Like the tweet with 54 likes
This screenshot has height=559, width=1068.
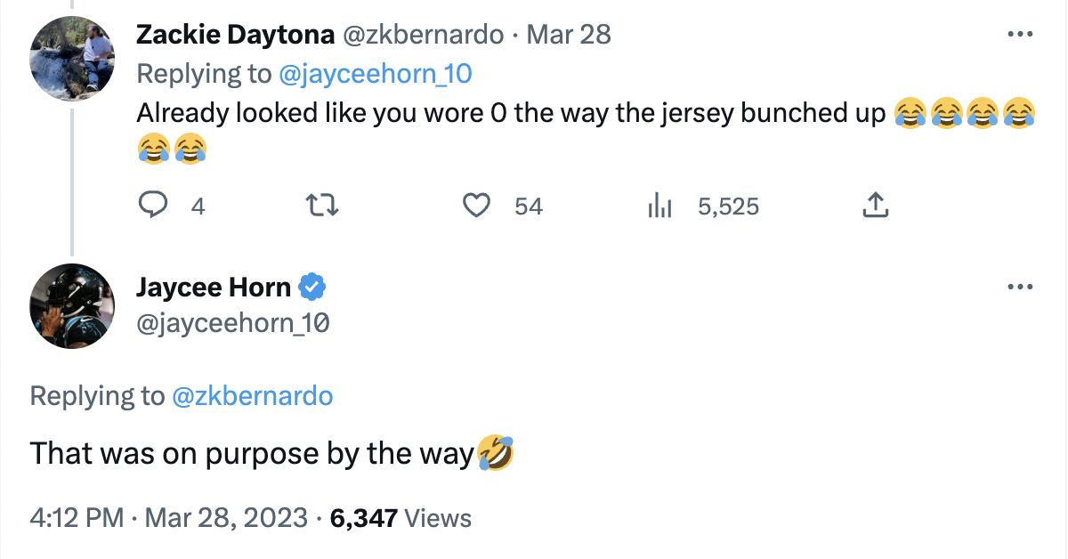click(478, 207)
